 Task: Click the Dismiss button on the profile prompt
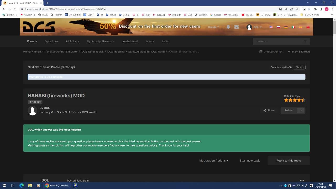click(x=300, y=67)
